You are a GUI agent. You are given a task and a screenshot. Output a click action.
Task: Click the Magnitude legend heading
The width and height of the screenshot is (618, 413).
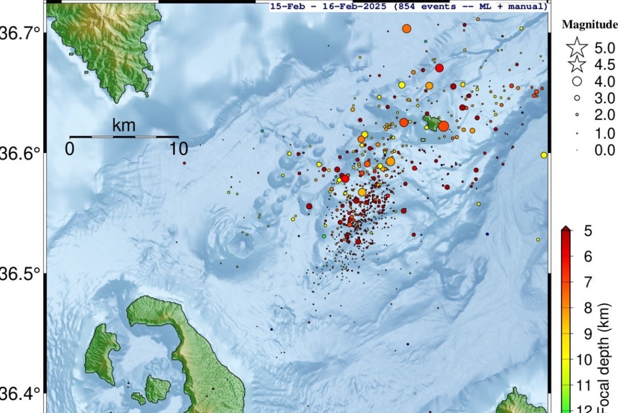click(590, 25)
